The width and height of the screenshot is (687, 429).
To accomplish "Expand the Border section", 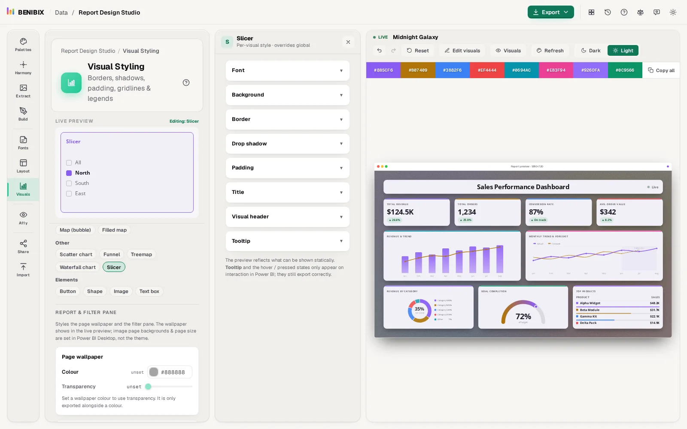I will [x=287, y=119].
